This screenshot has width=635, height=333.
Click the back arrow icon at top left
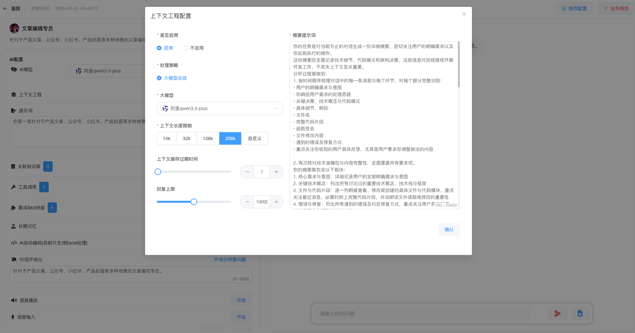click(5, 8)
